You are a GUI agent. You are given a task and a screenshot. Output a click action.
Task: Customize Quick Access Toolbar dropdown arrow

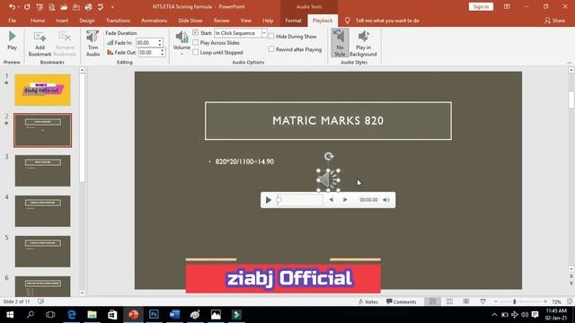[x=112, y=7]
